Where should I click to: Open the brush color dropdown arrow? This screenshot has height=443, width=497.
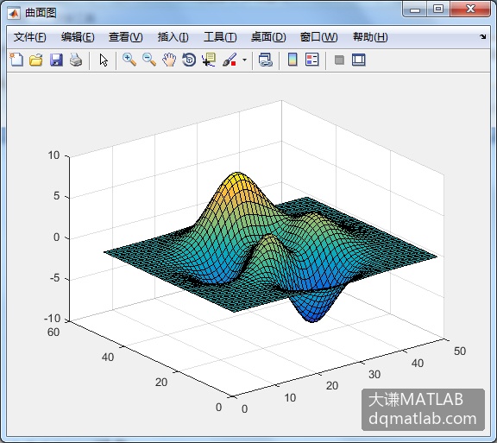(x=244, y=60)
